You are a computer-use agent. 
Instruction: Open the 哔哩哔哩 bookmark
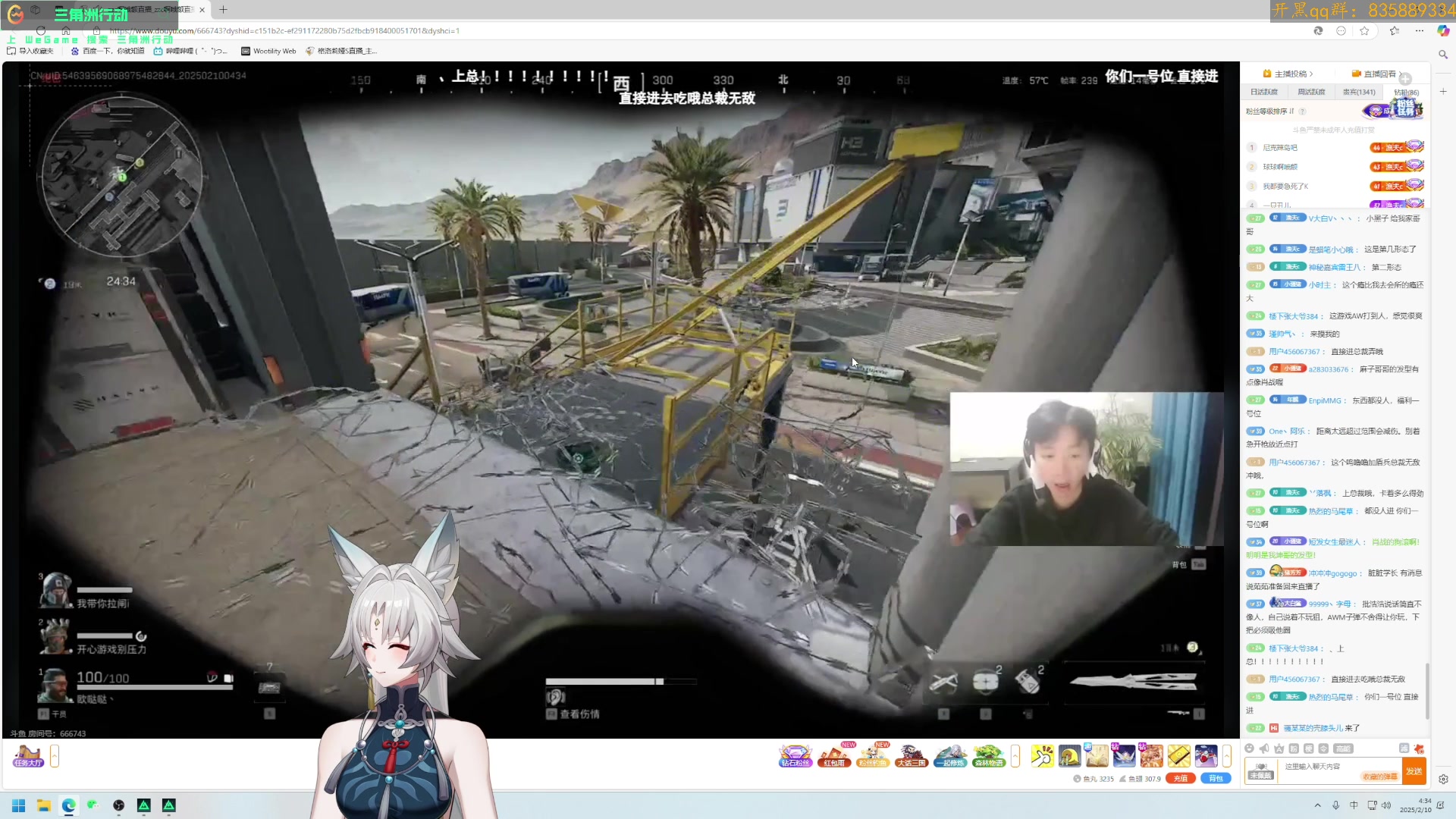[x=190, y=51]
